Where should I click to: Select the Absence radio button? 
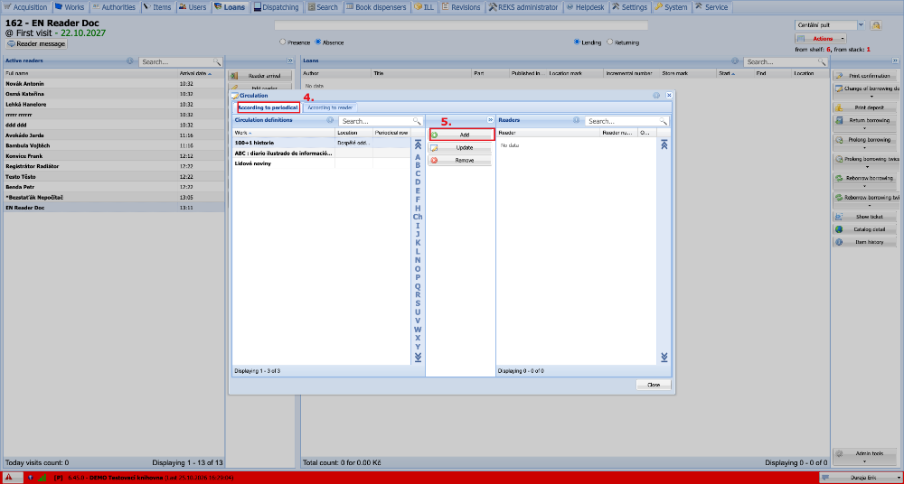pyautogui.click(x=317, y=42)
